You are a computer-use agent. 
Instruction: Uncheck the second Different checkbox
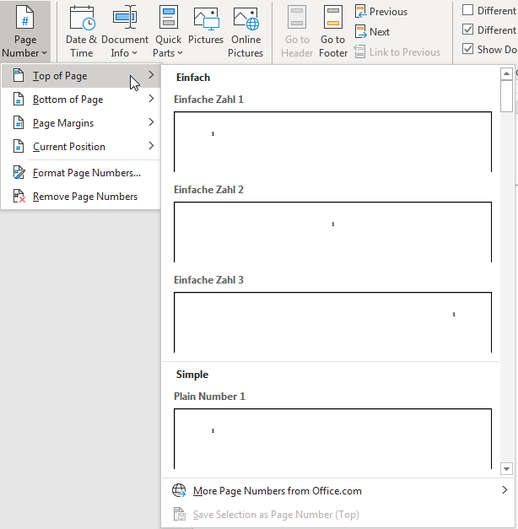[468, 30]
